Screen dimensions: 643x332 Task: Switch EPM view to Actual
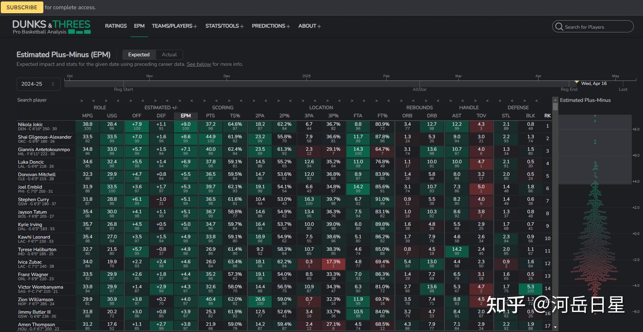click(x=169, y=54)
